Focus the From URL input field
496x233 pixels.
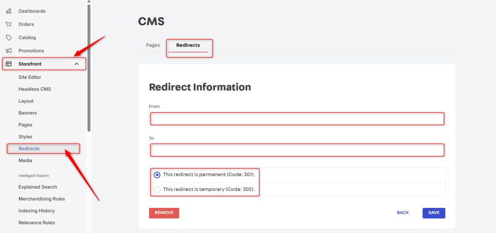coord(297,119)
